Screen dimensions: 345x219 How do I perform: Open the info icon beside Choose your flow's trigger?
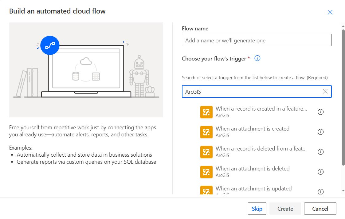257,58
